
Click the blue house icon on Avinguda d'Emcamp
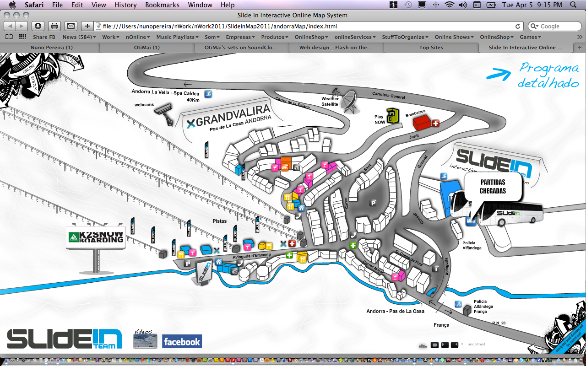[218, 262]
